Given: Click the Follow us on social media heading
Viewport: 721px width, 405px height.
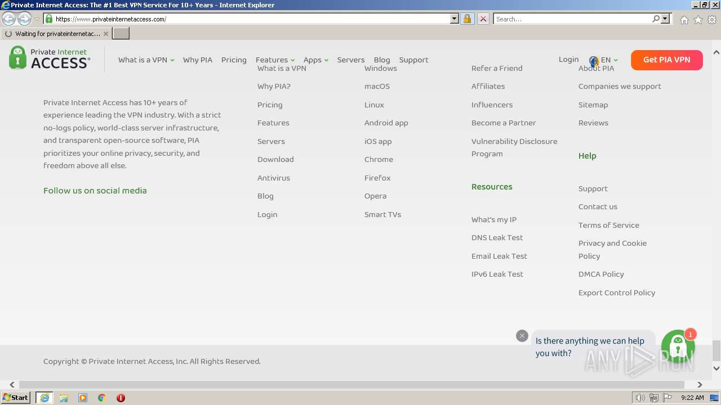Looking at the screenshot, I should tap(95, 190).
